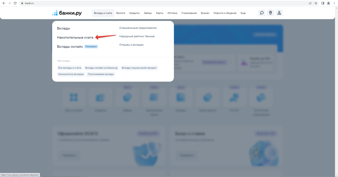The height and width of the screenshot is (177, 338).
Task: Go back with browser back arrow
Action: click(x=4, y=3)
